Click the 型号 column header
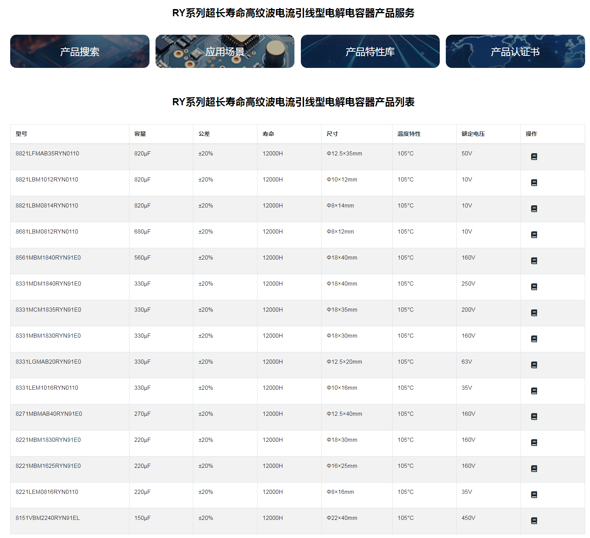 click(22, 134)
